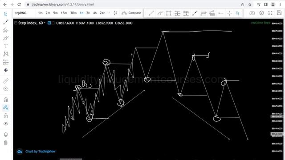Image resolution: width=285 pixels, height=160 pixels.
Task: Click Chart by TradingView link
Action: [41, 151]
